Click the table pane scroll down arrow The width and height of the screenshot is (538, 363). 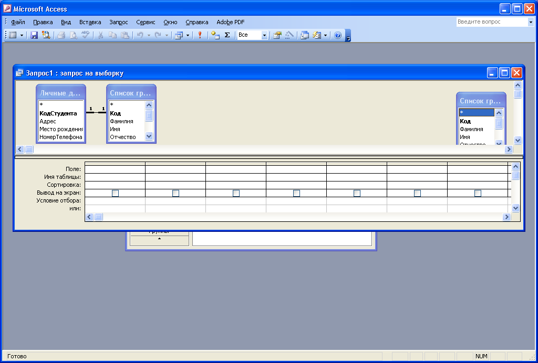pos(518,140)
